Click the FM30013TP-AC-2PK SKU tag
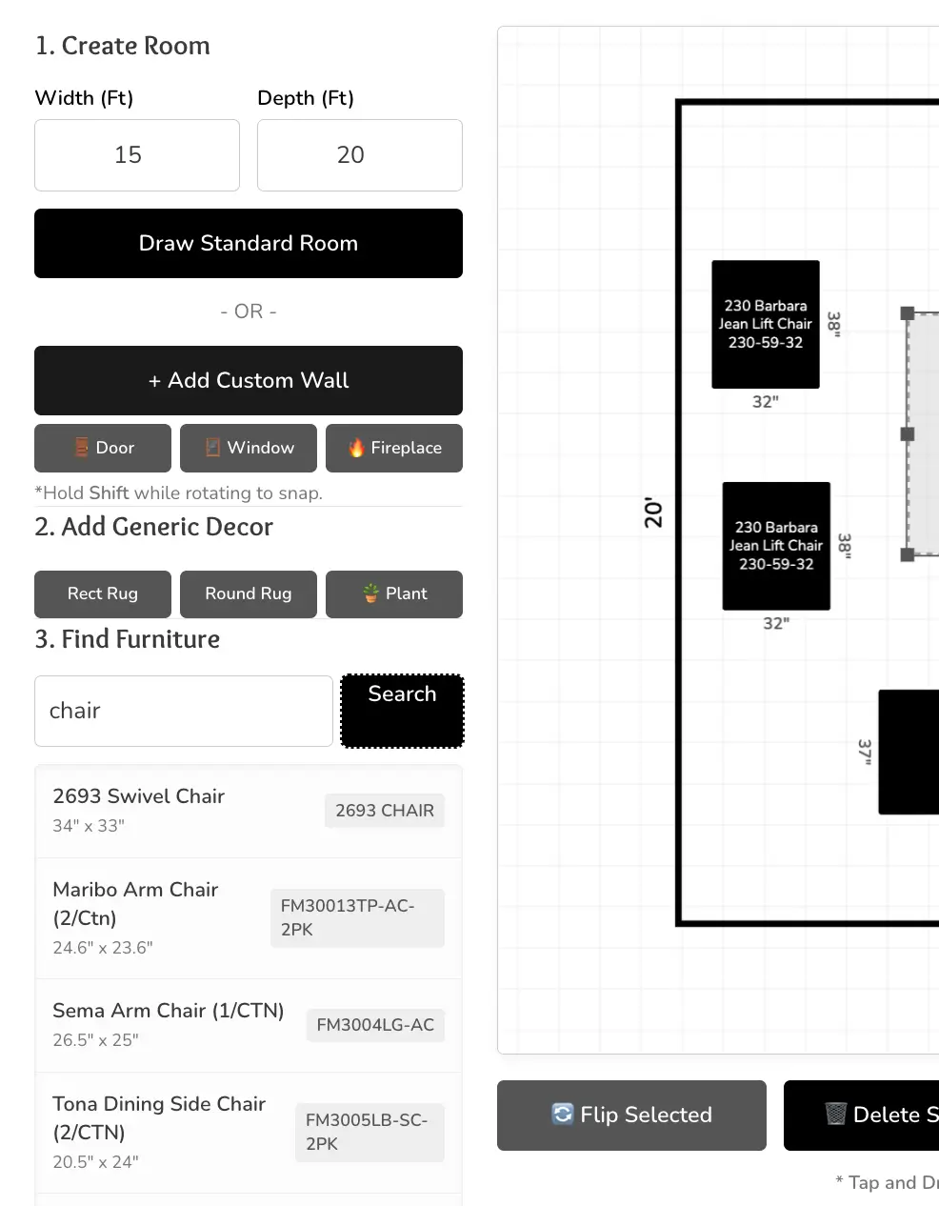 (x=357, y=918)
